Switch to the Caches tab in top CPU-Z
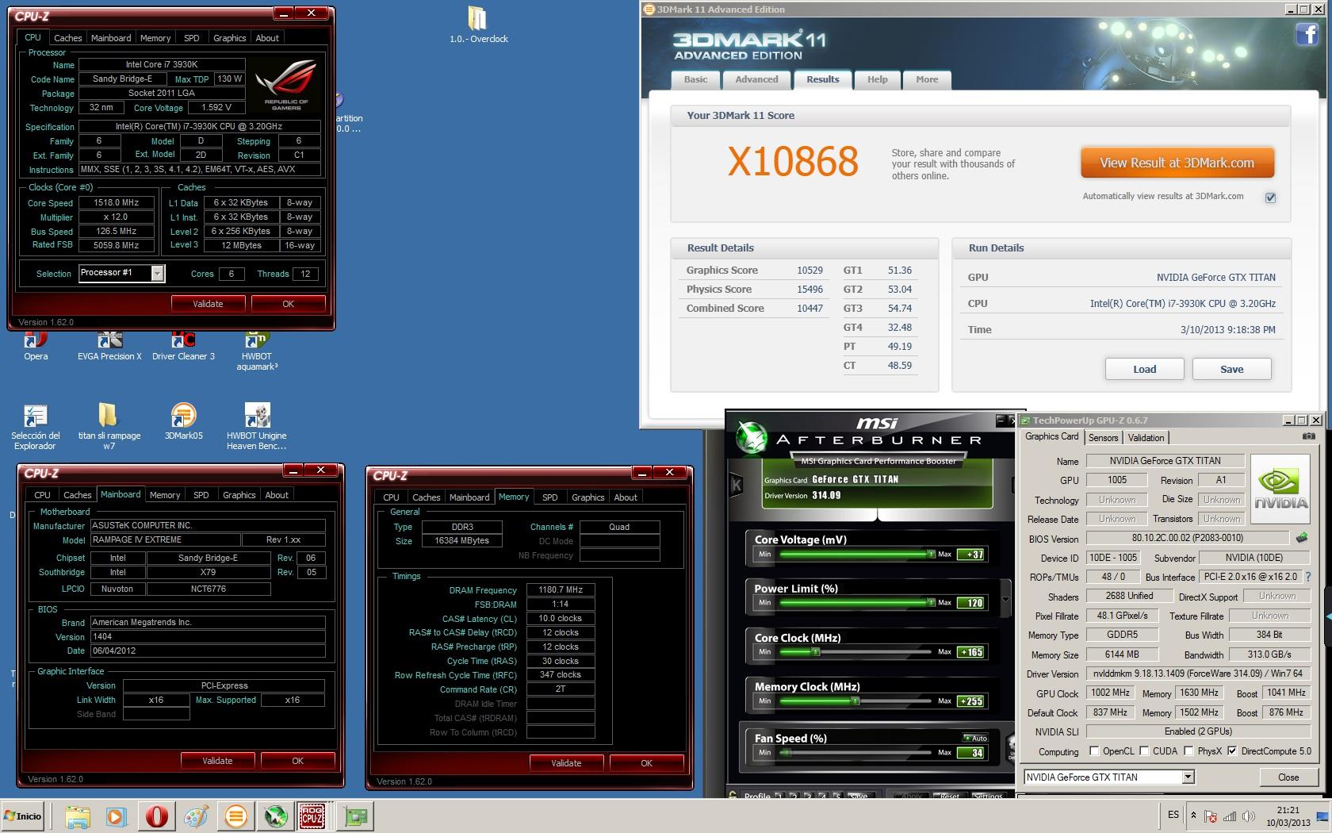The width and height of the screenshot is (1332, 833). point(68,38)
